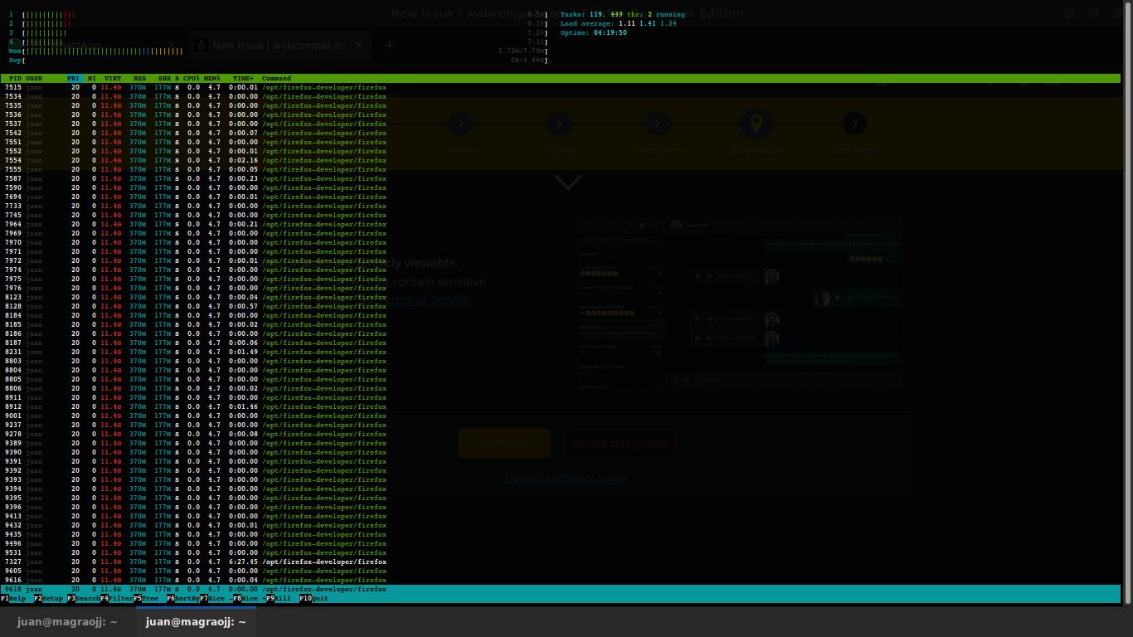Click the Testing step icon
1133x637 pixels.
tap(559, 123)
